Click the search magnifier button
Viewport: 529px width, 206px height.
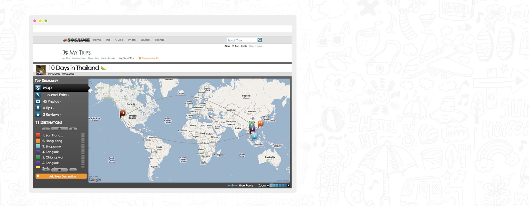point(260,40)
